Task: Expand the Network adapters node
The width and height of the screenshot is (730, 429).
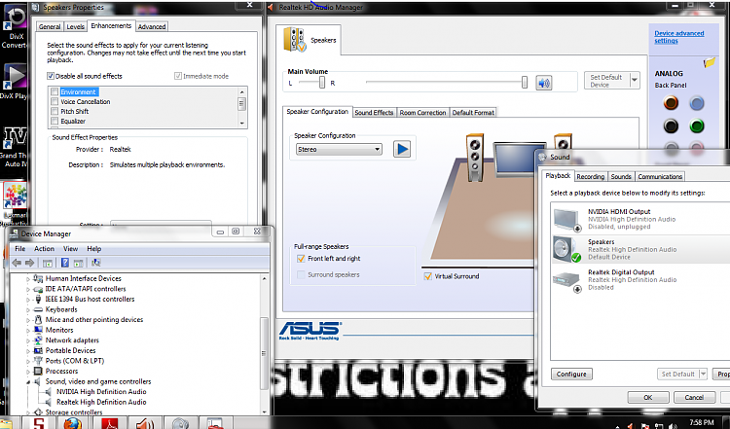Action: [x=28, y=340]
